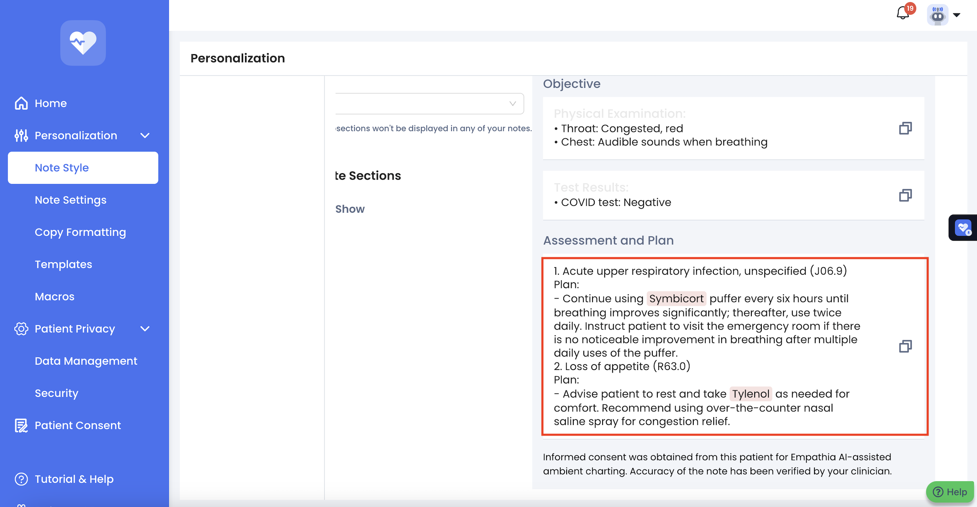Click the green Help button
Viewport: 977px width, 507px height.
pyautogui.click(x=950, y=492)
